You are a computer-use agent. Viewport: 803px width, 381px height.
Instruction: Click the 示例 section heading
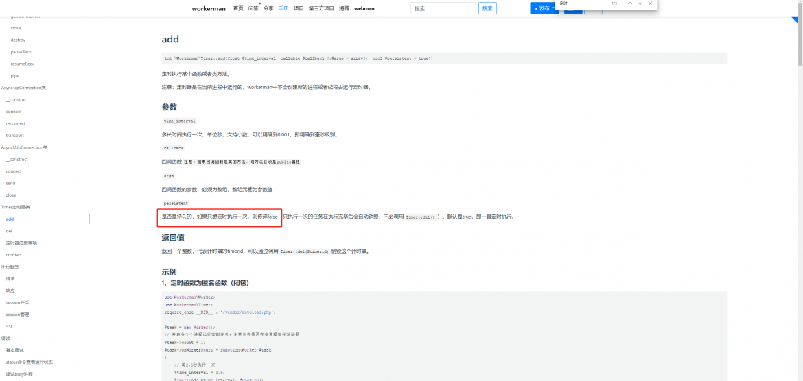click(169, 271)
